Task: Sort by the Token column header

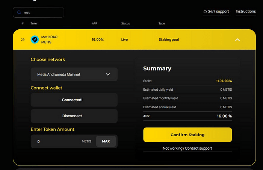Action: click(35, 24)
